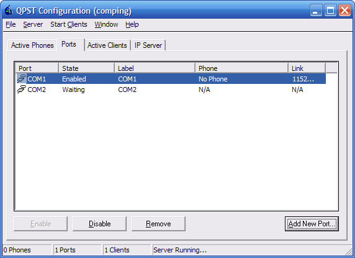Image resolution: width=355 pixels, height=258 pixels.
Task: Click the 1152... link speed cell
Action: tap(303, 79)
